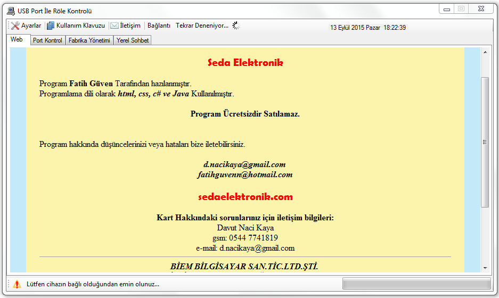Click BİEM BİLGİSAYAR SAN.TİC.LTD.ŞTİ. text

(244, 266)
